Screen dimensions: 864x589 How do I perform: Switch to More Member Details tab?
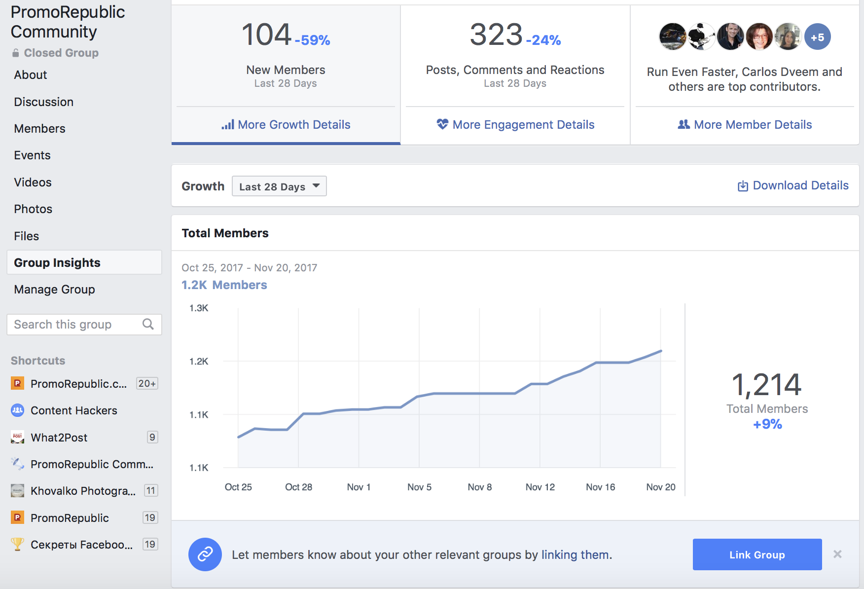pos(745,125)
